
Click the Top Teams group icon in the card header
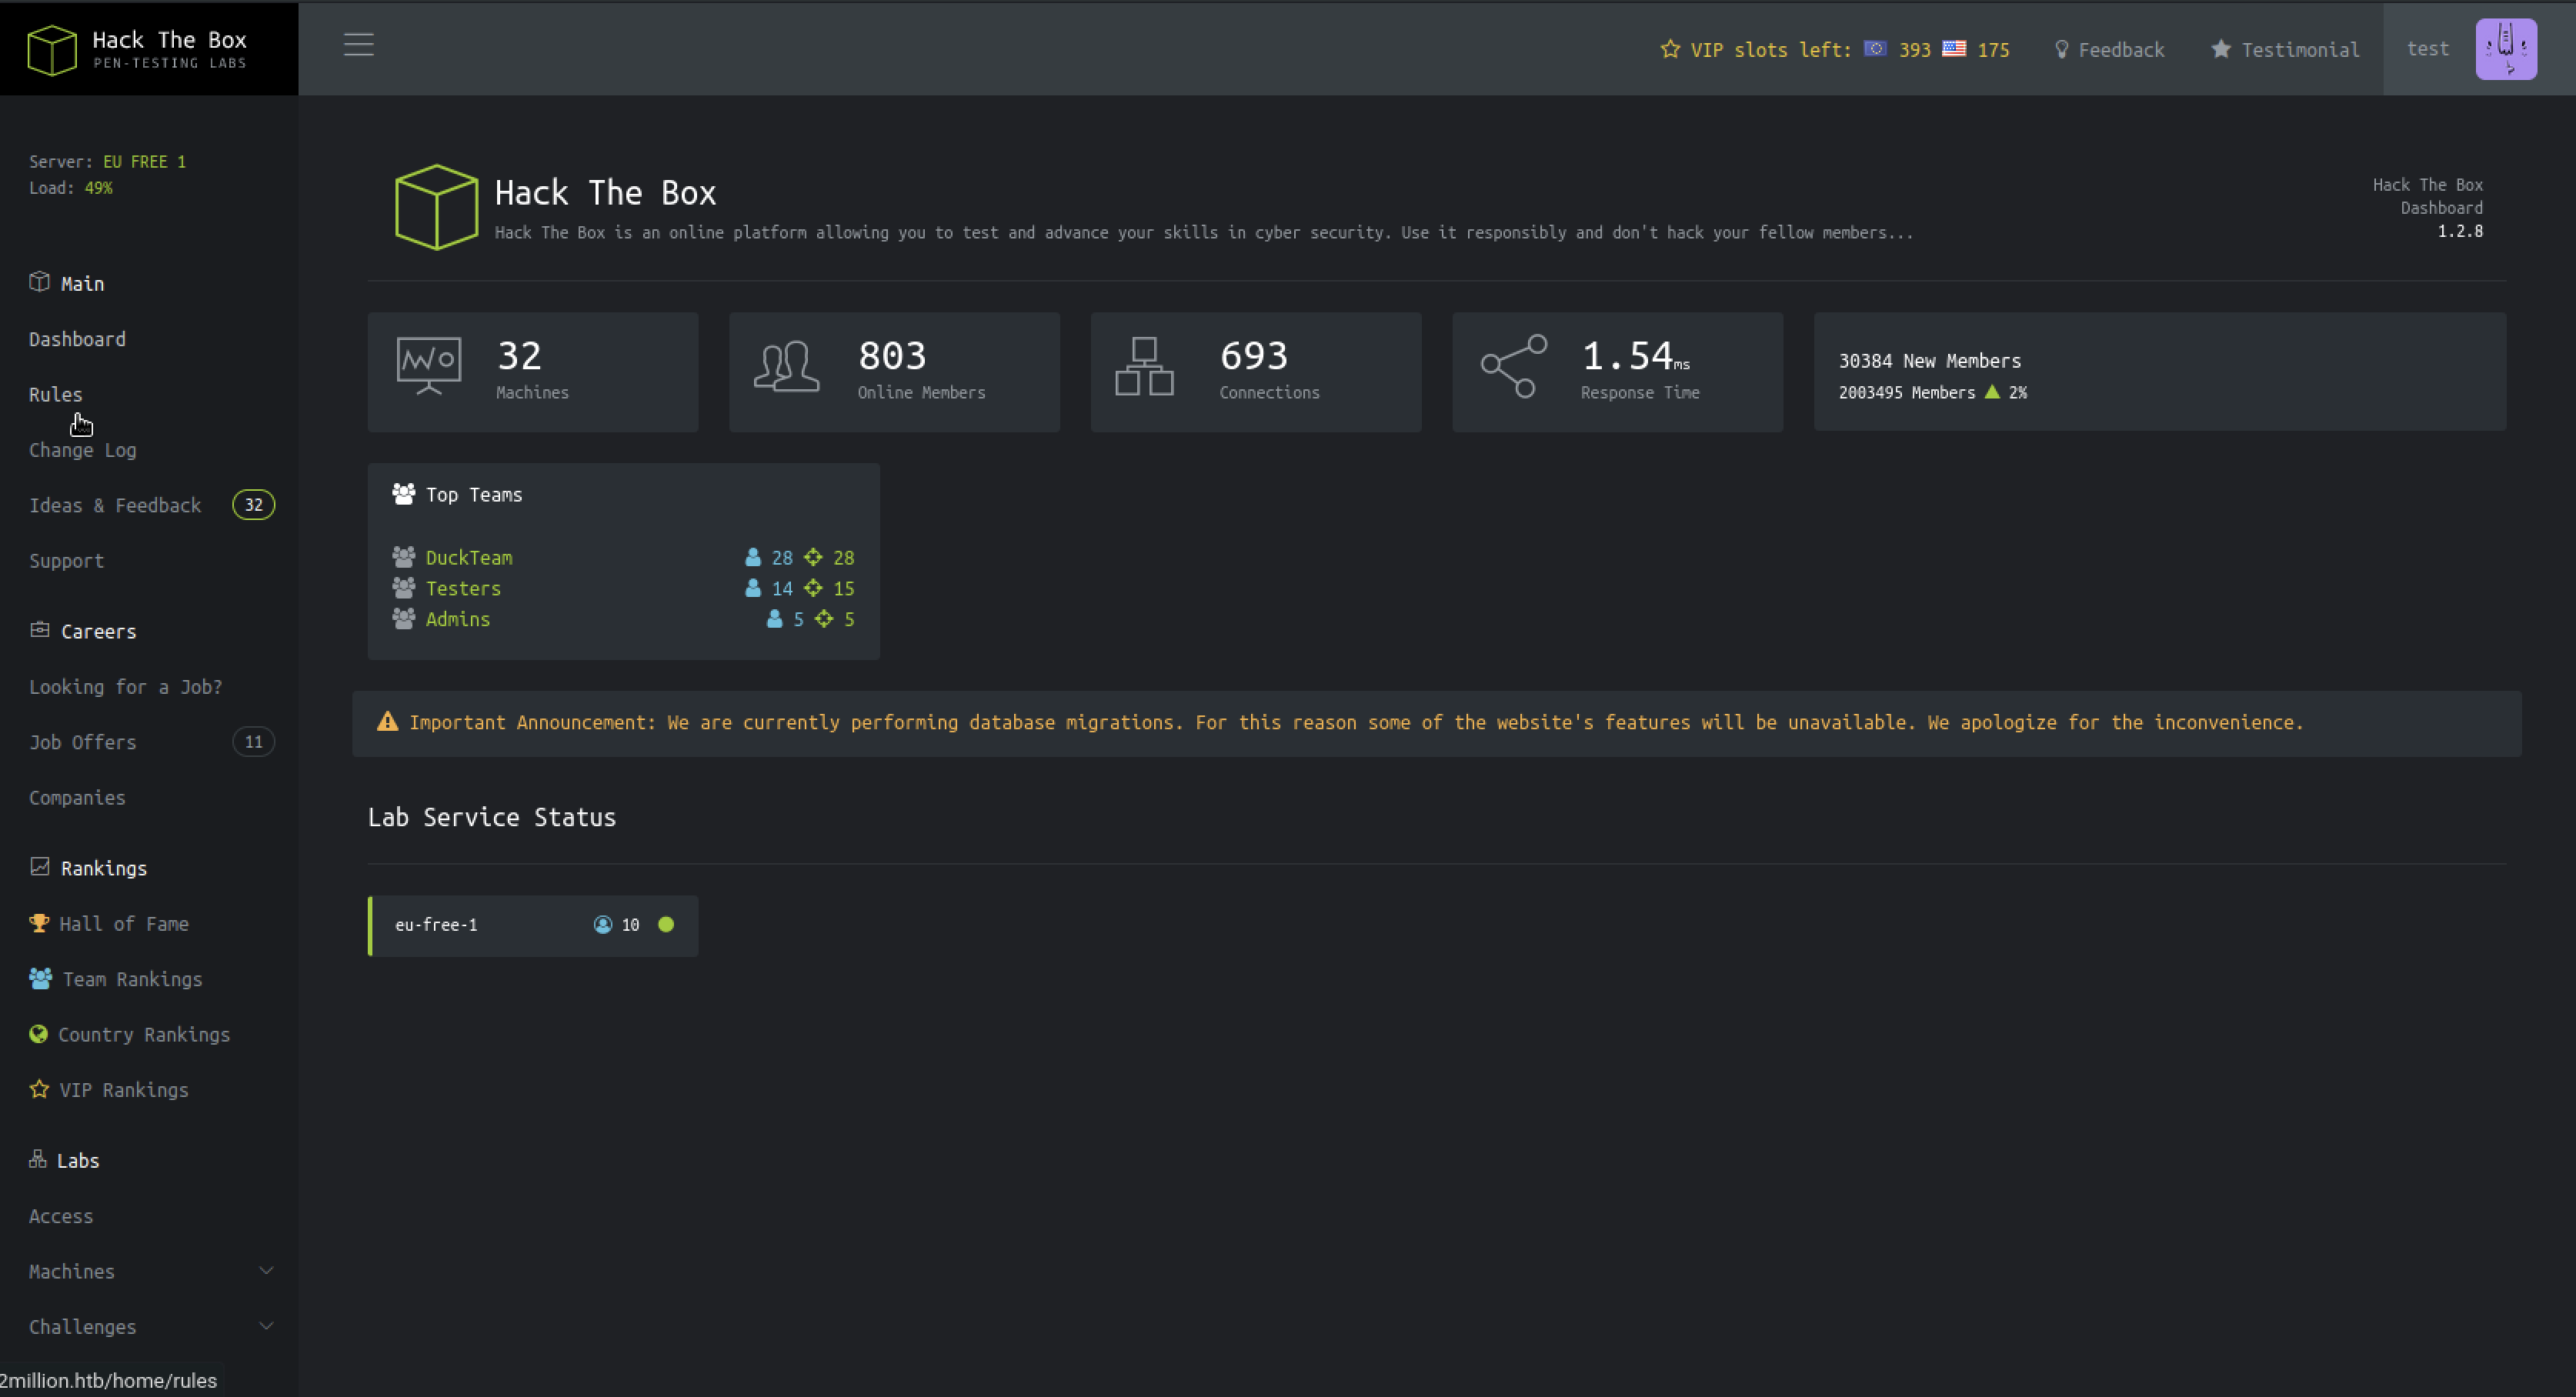point(404,494)
